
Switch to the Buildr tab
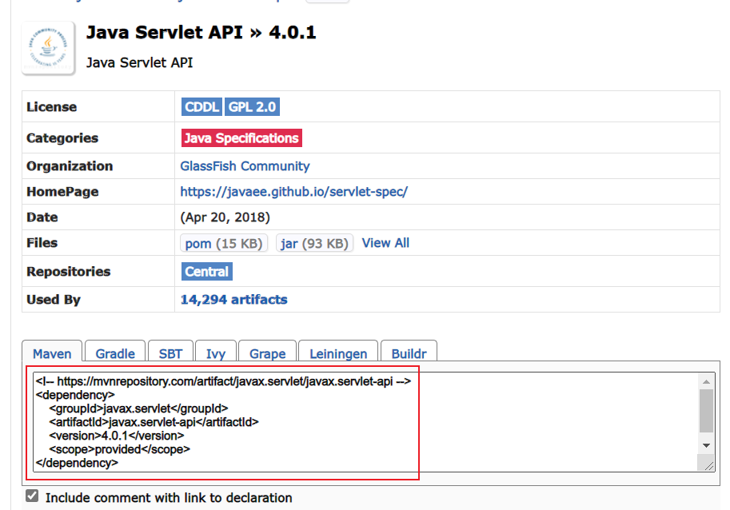409,353
